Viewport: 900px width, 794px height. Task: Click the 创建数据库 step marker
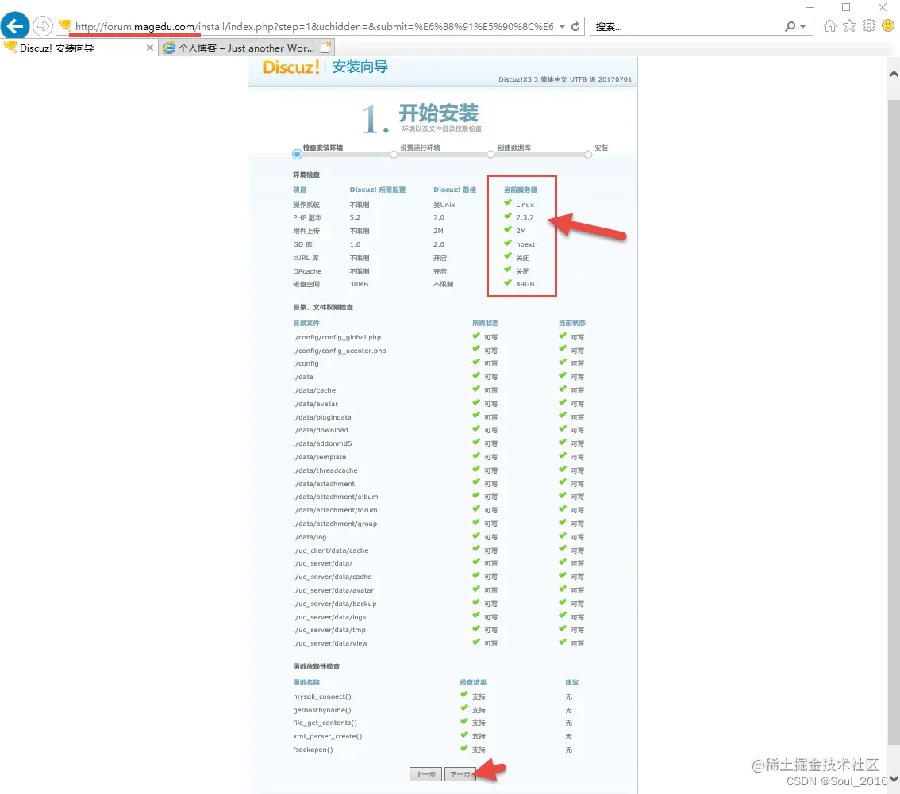(490, 155)
